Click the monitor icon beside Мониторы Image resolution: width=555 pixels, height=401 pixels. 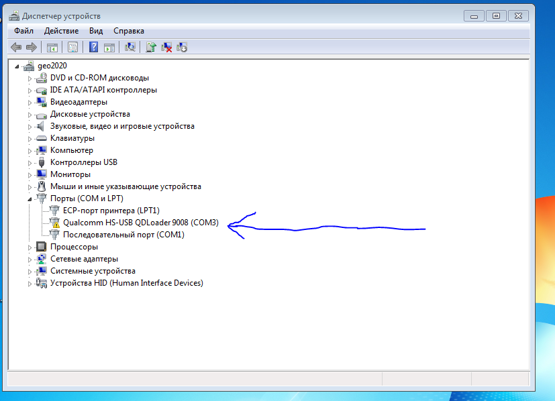(42, 174)
